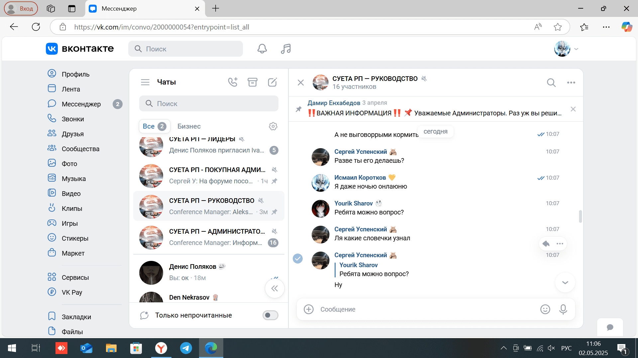Open Стикеры in left sidebar
Viewport: 638px width, 358px height.
(75, 238)
